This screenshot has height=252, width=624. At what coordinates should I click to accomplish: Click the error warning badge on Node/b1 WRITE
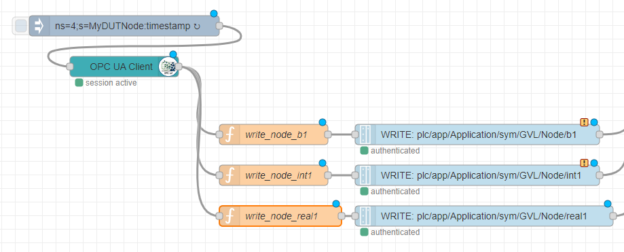click(584, 122)
